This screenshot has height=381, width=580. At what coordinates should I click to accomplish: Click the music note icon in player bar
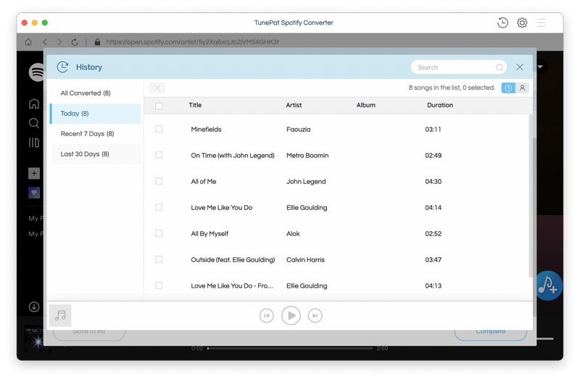[60, 316]
